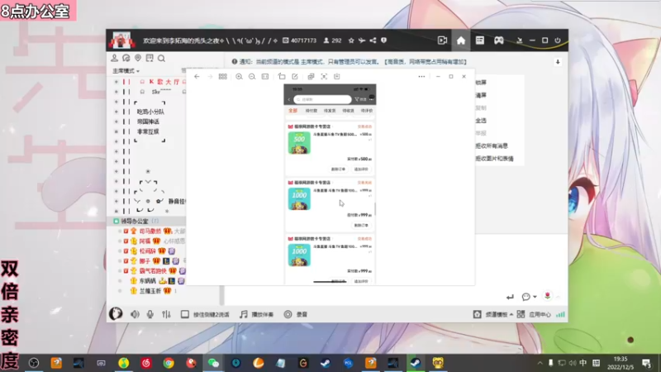The width and height of the screenshot is (661, 372).
Task: Share the channel via share icon
Action: click(373, 41)
